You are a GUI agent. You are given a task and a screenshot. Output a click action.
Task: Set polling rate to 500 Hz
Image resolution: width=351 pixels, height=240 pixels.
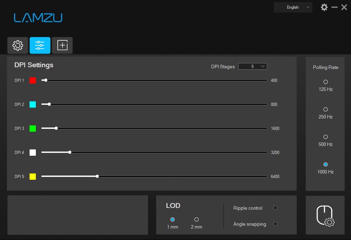click(326, 137)
